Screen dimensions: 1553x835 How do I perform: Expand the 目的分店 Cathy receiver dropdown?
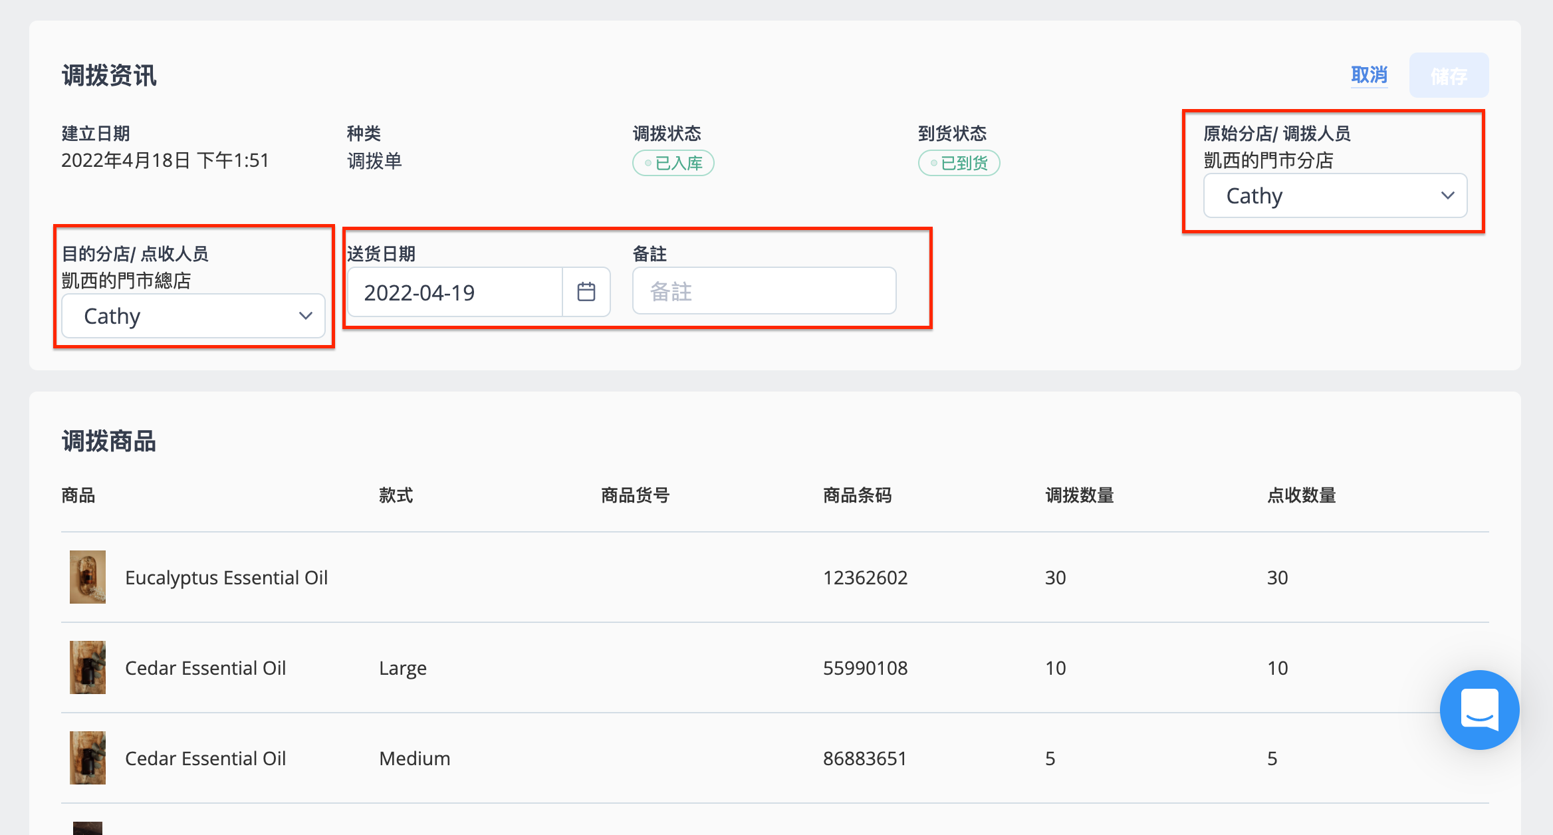pyautogui.click(x=193, y=316)
